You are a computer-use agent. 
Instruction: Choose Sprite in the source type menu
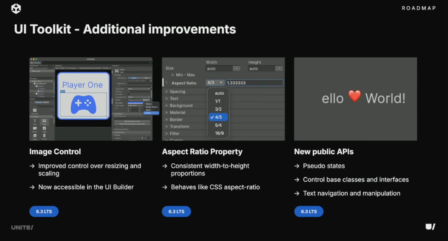[148, 110]
